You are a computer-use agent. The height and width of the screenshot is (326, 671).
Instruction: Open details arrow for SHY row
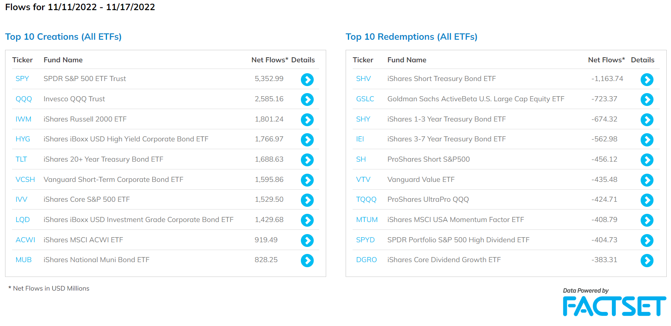coord(647,120)
